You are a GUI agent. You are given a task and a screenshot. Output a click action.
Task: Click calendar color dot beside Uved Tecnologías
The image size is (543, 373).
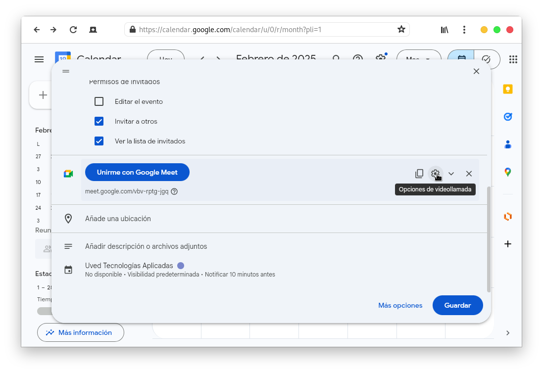point(181,266)
